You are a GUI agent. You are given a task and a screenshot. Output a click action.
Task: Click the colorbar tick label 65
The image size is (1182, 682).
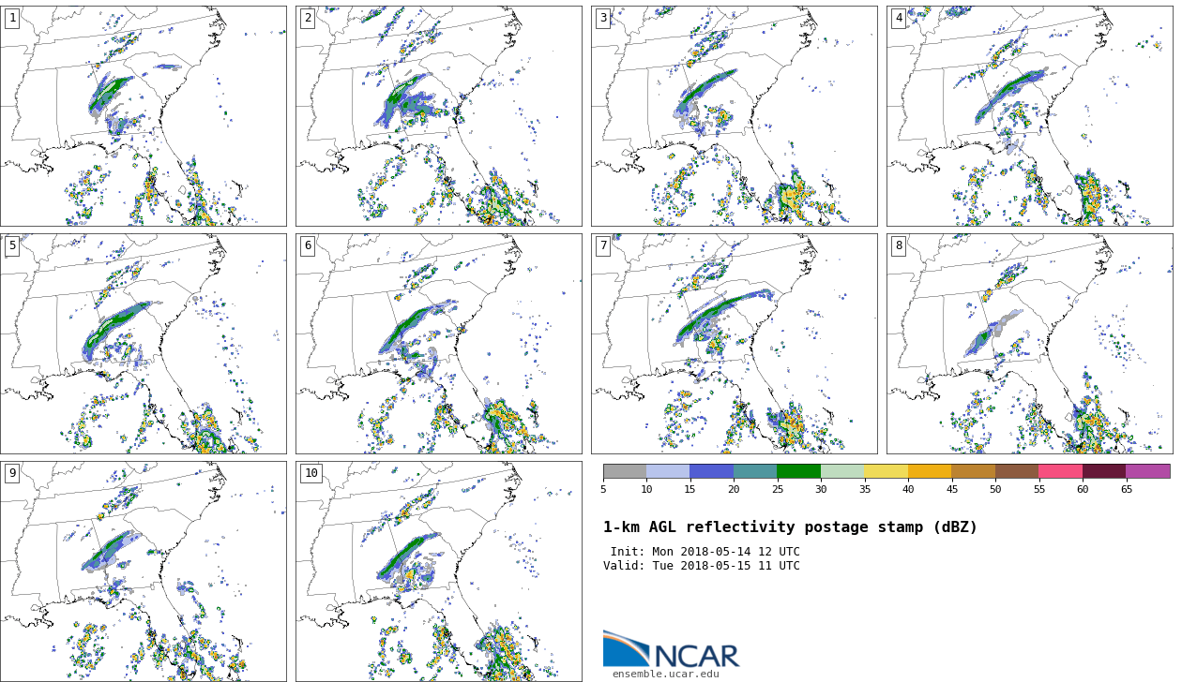pos(1126,490)
